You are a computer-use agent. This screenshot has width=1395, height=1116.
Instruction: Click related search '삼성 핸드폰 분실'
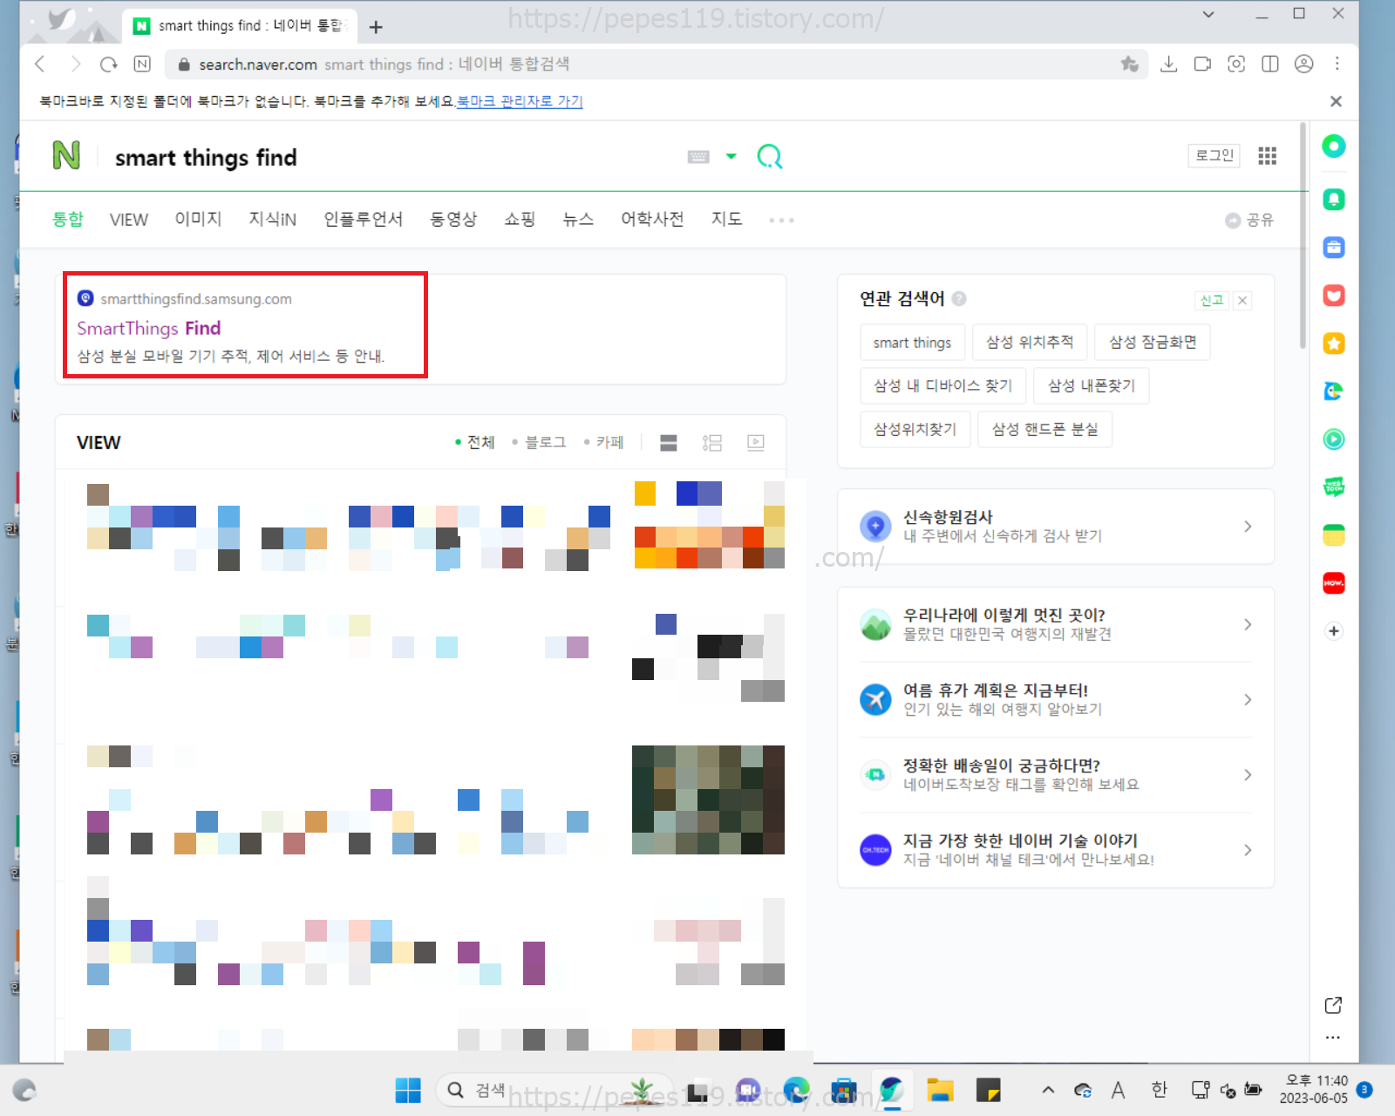(1045, 430)
